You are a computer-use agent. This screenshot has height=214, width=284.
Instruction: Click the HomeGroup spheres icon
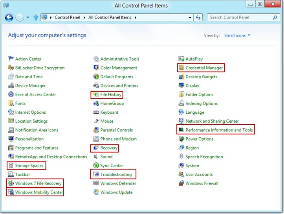pyautogui.click(x=96, y=103)
